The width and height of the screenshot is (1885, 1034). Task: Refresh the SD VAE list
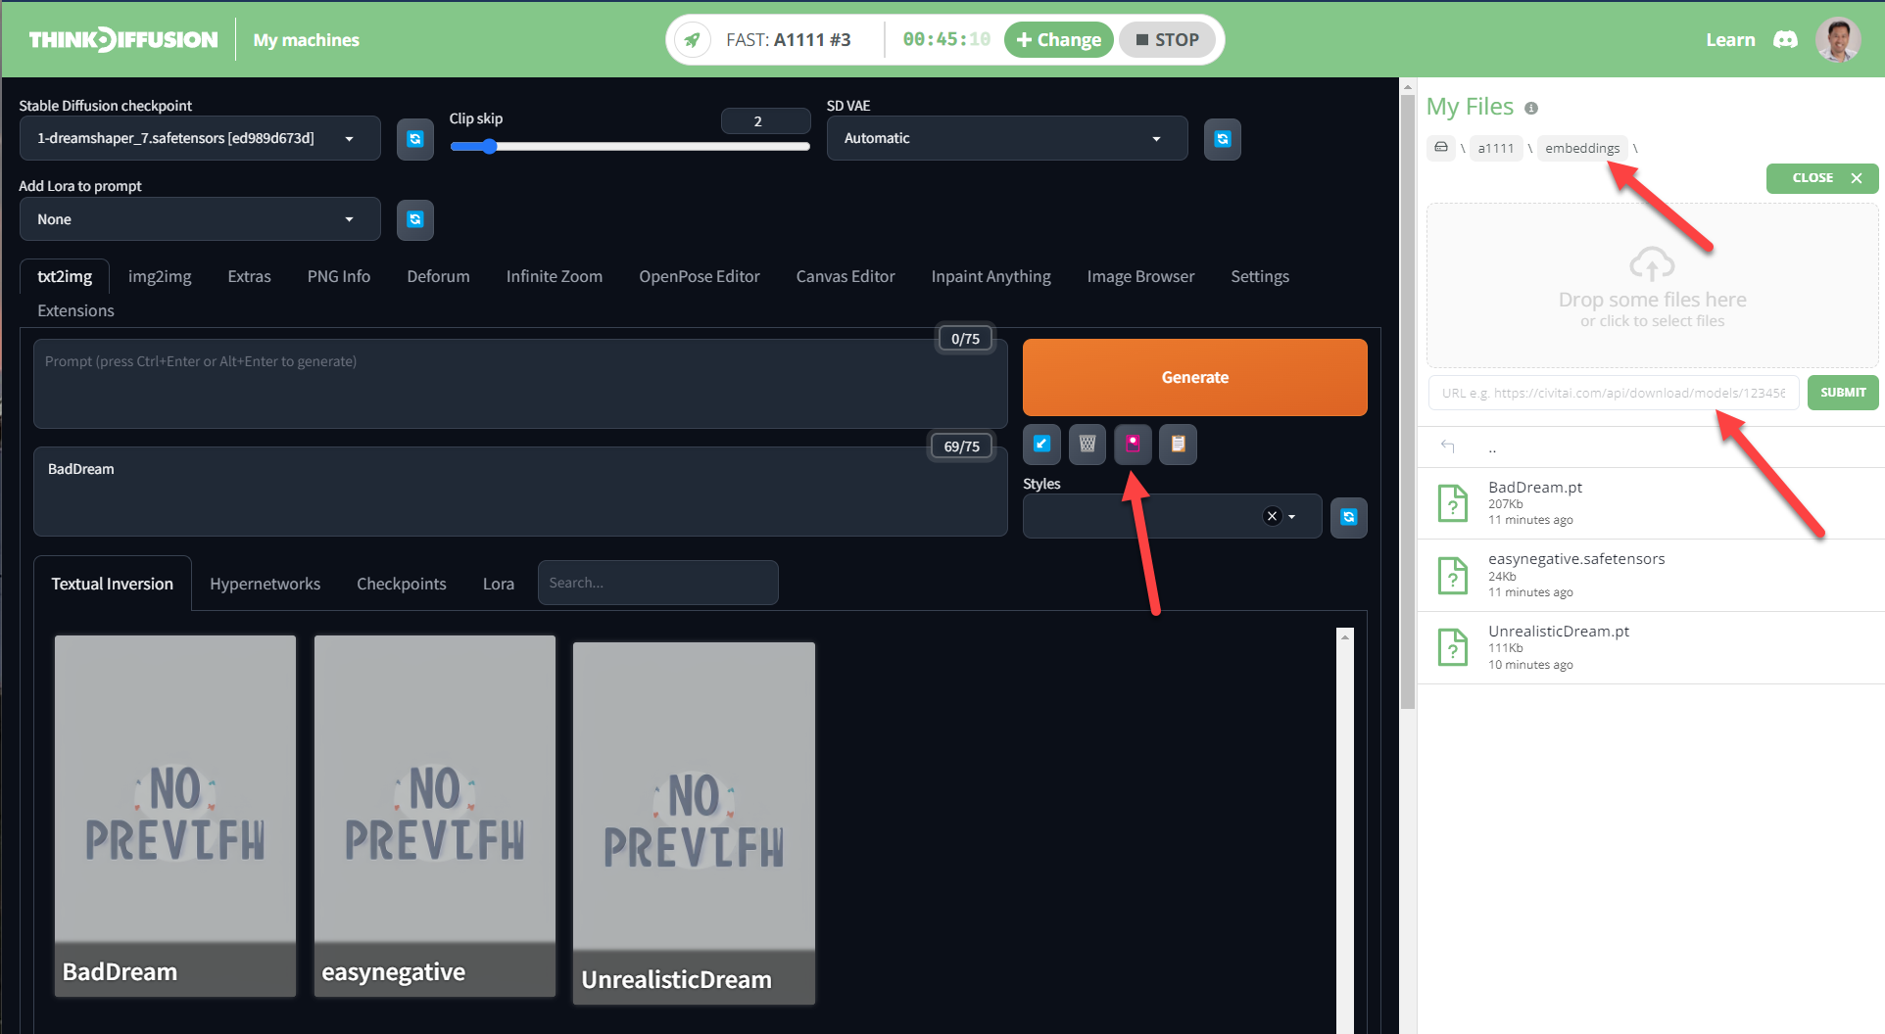[1223, 139]
